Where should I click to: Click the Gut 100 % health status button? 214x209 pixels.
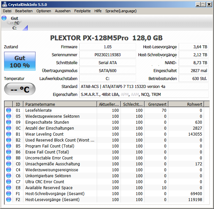tap(20, 61)
